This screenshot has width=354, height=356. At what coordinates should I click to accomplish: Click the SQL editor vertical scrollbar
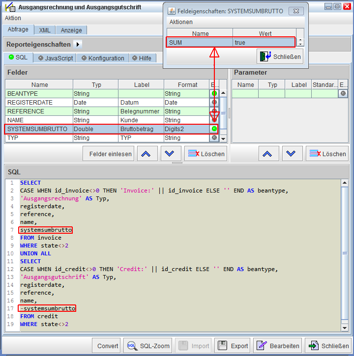click(x=345, y=255)
